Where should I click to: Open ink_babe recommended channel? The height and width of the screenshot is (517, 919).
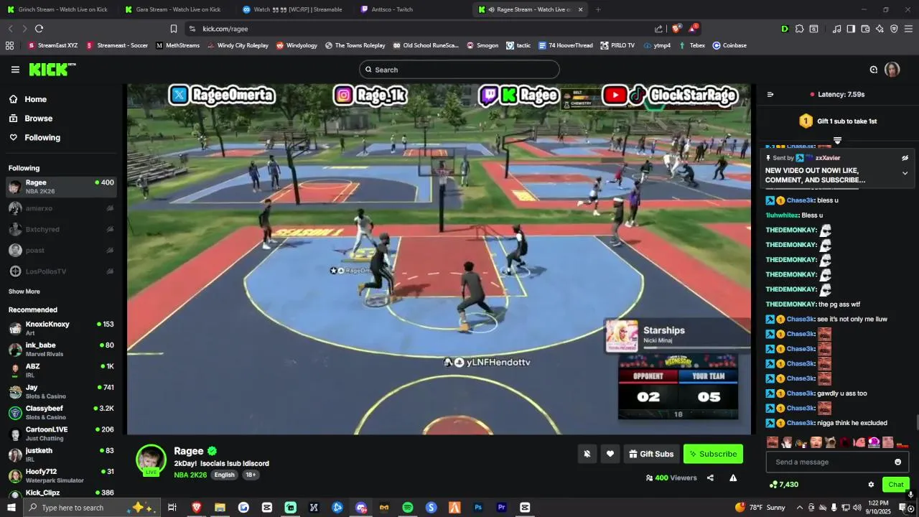[60, 350]
